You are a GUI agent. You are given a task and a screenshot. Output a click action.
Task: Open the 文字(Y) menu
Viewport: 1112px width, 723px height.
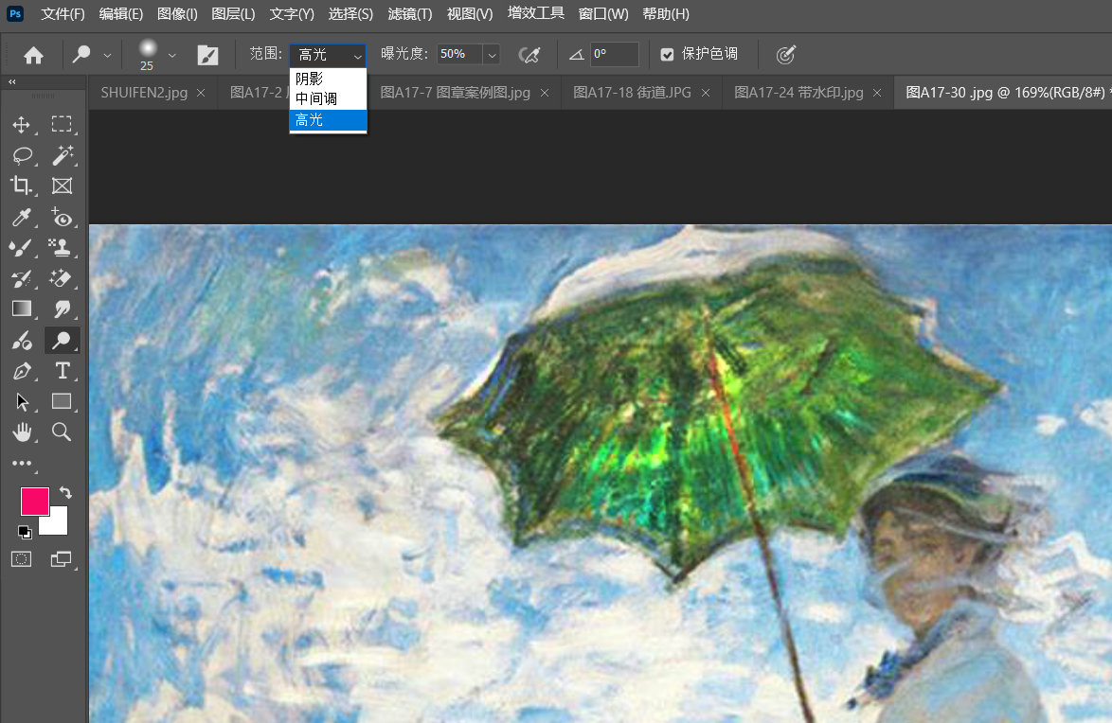click(x=292, y=14)
